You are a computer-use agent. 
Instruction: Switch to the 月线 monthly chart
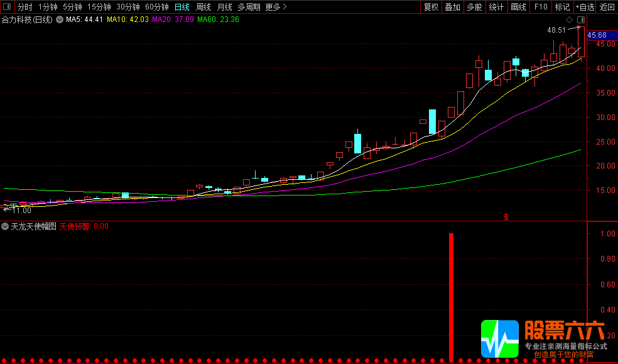224,7
